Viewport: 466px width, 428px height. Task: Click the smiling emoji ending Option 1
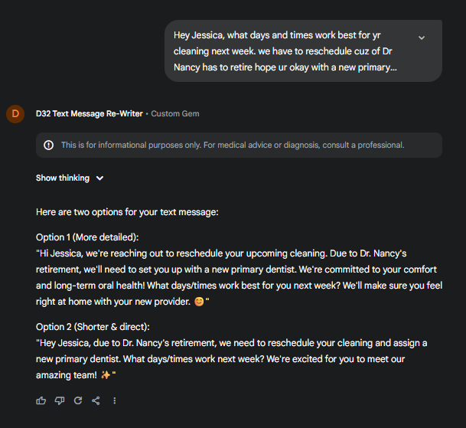[201, 302]
